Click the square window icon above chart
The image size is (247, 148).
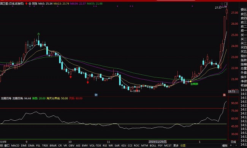pyautogui.click(x=226, y=4)
